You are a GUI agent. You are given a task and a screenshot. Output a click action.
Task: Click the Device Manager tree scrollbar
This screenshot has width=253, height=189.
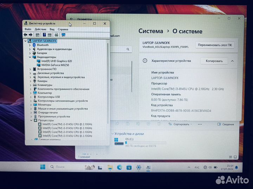tap(108, 84)
